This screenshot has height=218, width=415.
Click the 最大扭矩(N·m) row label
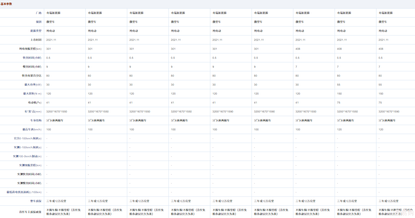[x=32, y=94]
